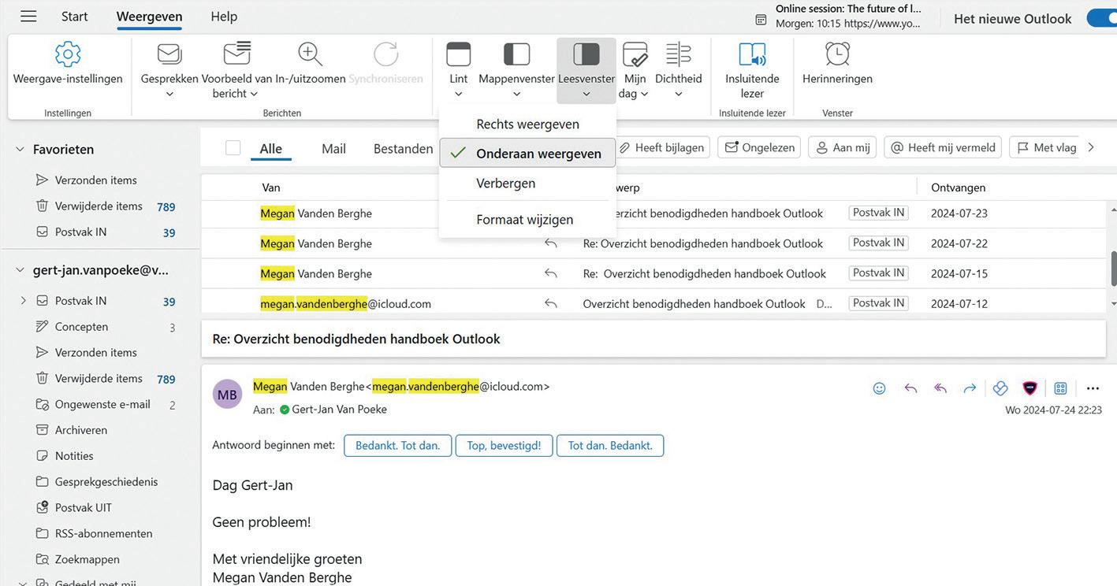1117x586 pixels.
Task: Filter messages by Ongelezen
Action: (x=759, y=147)
